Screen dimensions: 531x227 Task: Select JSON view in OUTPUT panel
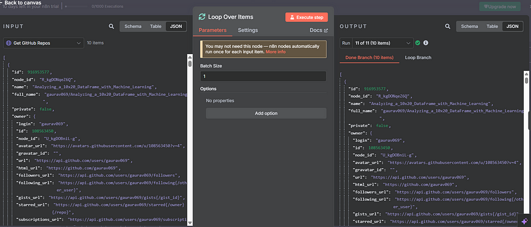tap(512, 27)
